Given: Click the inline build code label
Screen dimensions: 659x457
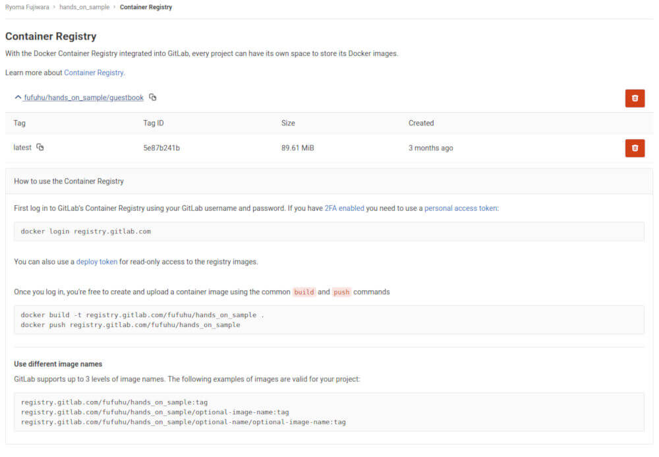Looking at the screenshot, I should click(304, 291).
